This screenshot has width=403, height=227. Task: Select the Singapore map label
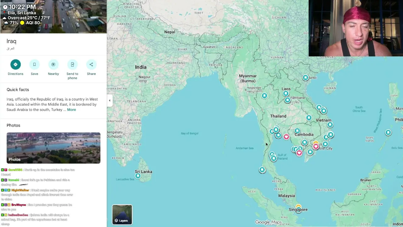point(298,210)
